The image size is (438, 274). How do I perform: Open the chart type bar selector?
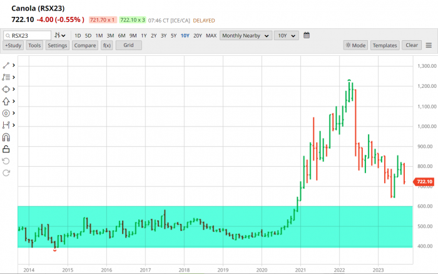click(60, 35)
